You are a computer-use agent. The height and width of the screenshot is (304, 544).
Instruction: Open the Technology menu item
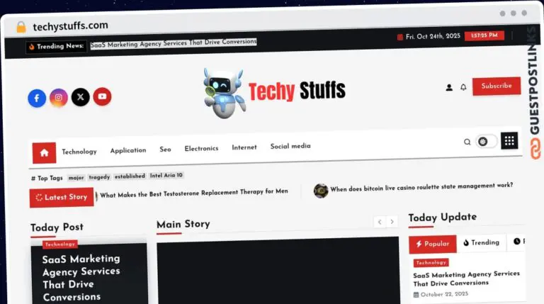pyautogui.click(x=79, y=152)
